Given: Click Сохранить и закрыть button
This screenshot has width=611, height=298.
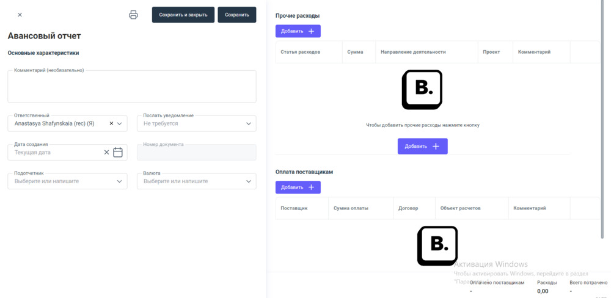Looking at the screenshot, I should 183,15.
